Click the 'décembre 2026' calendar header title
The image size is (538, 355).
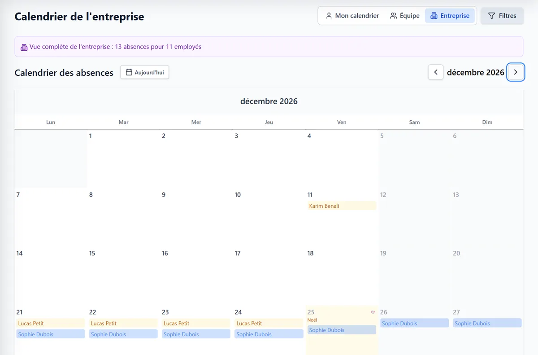(269, 101)
